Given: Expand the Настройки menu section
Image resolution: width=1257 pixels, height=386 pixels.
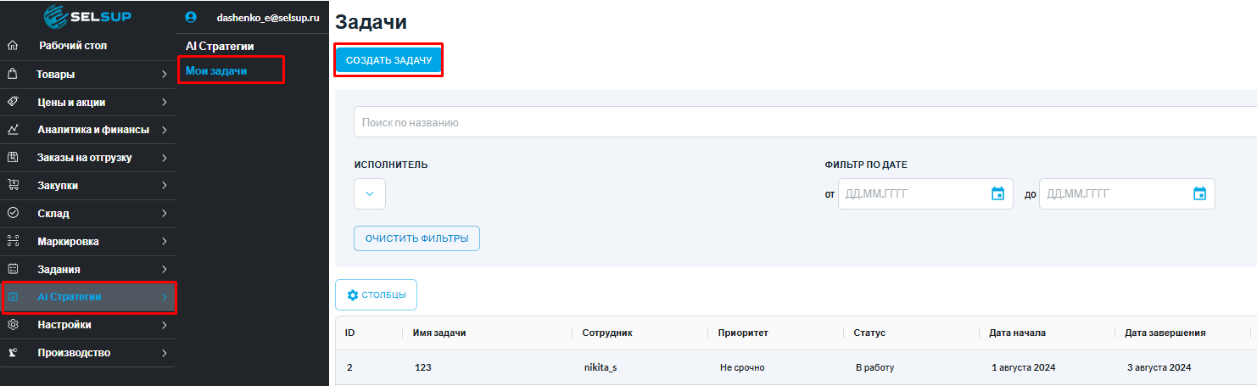Looking at the screenshot, I should point(164,325).
